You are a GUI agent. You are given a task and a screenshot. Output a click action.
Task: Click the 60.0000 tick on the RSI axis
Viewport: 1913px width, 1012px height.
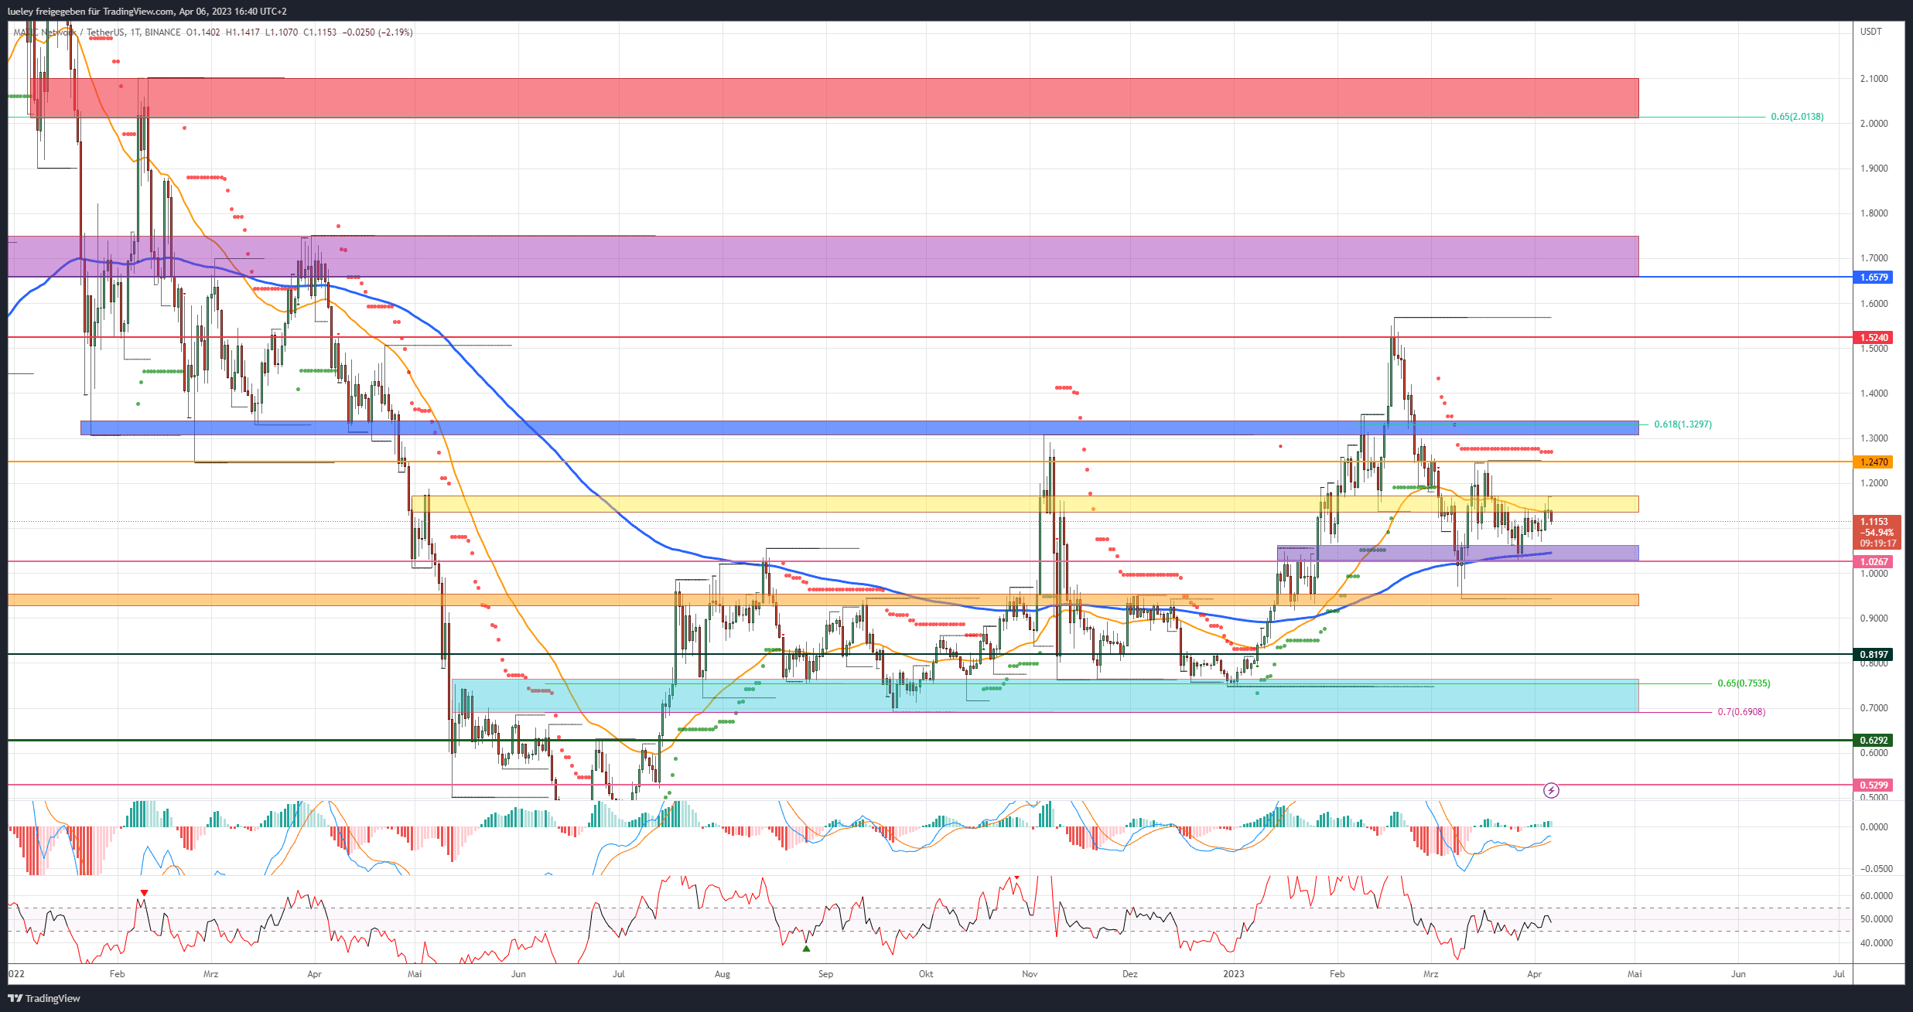tap(1877, 896)
